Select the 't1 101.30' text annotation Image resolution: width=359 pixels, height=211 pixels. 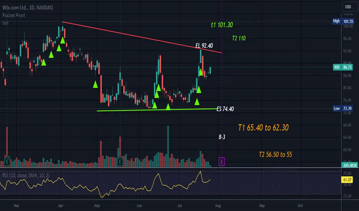pos(222,25)
